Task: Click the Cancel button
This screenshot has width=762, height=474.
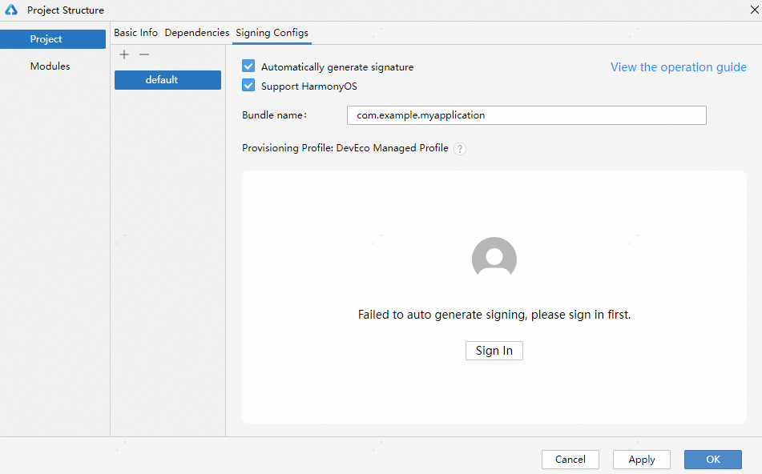Action: tap(570, 460)
